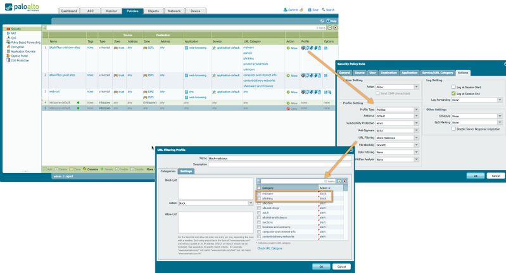Open the NAT policies sidebar icon

[8, 33]
